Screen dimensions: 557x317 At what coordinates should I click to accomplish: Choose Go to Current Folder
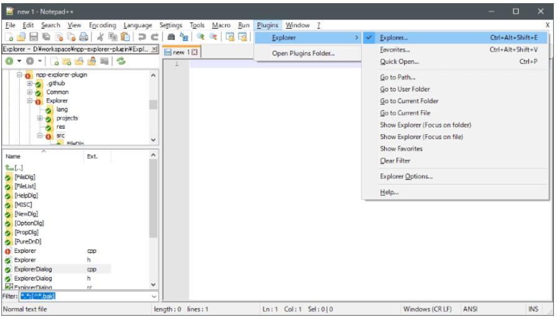click(409, 101)
